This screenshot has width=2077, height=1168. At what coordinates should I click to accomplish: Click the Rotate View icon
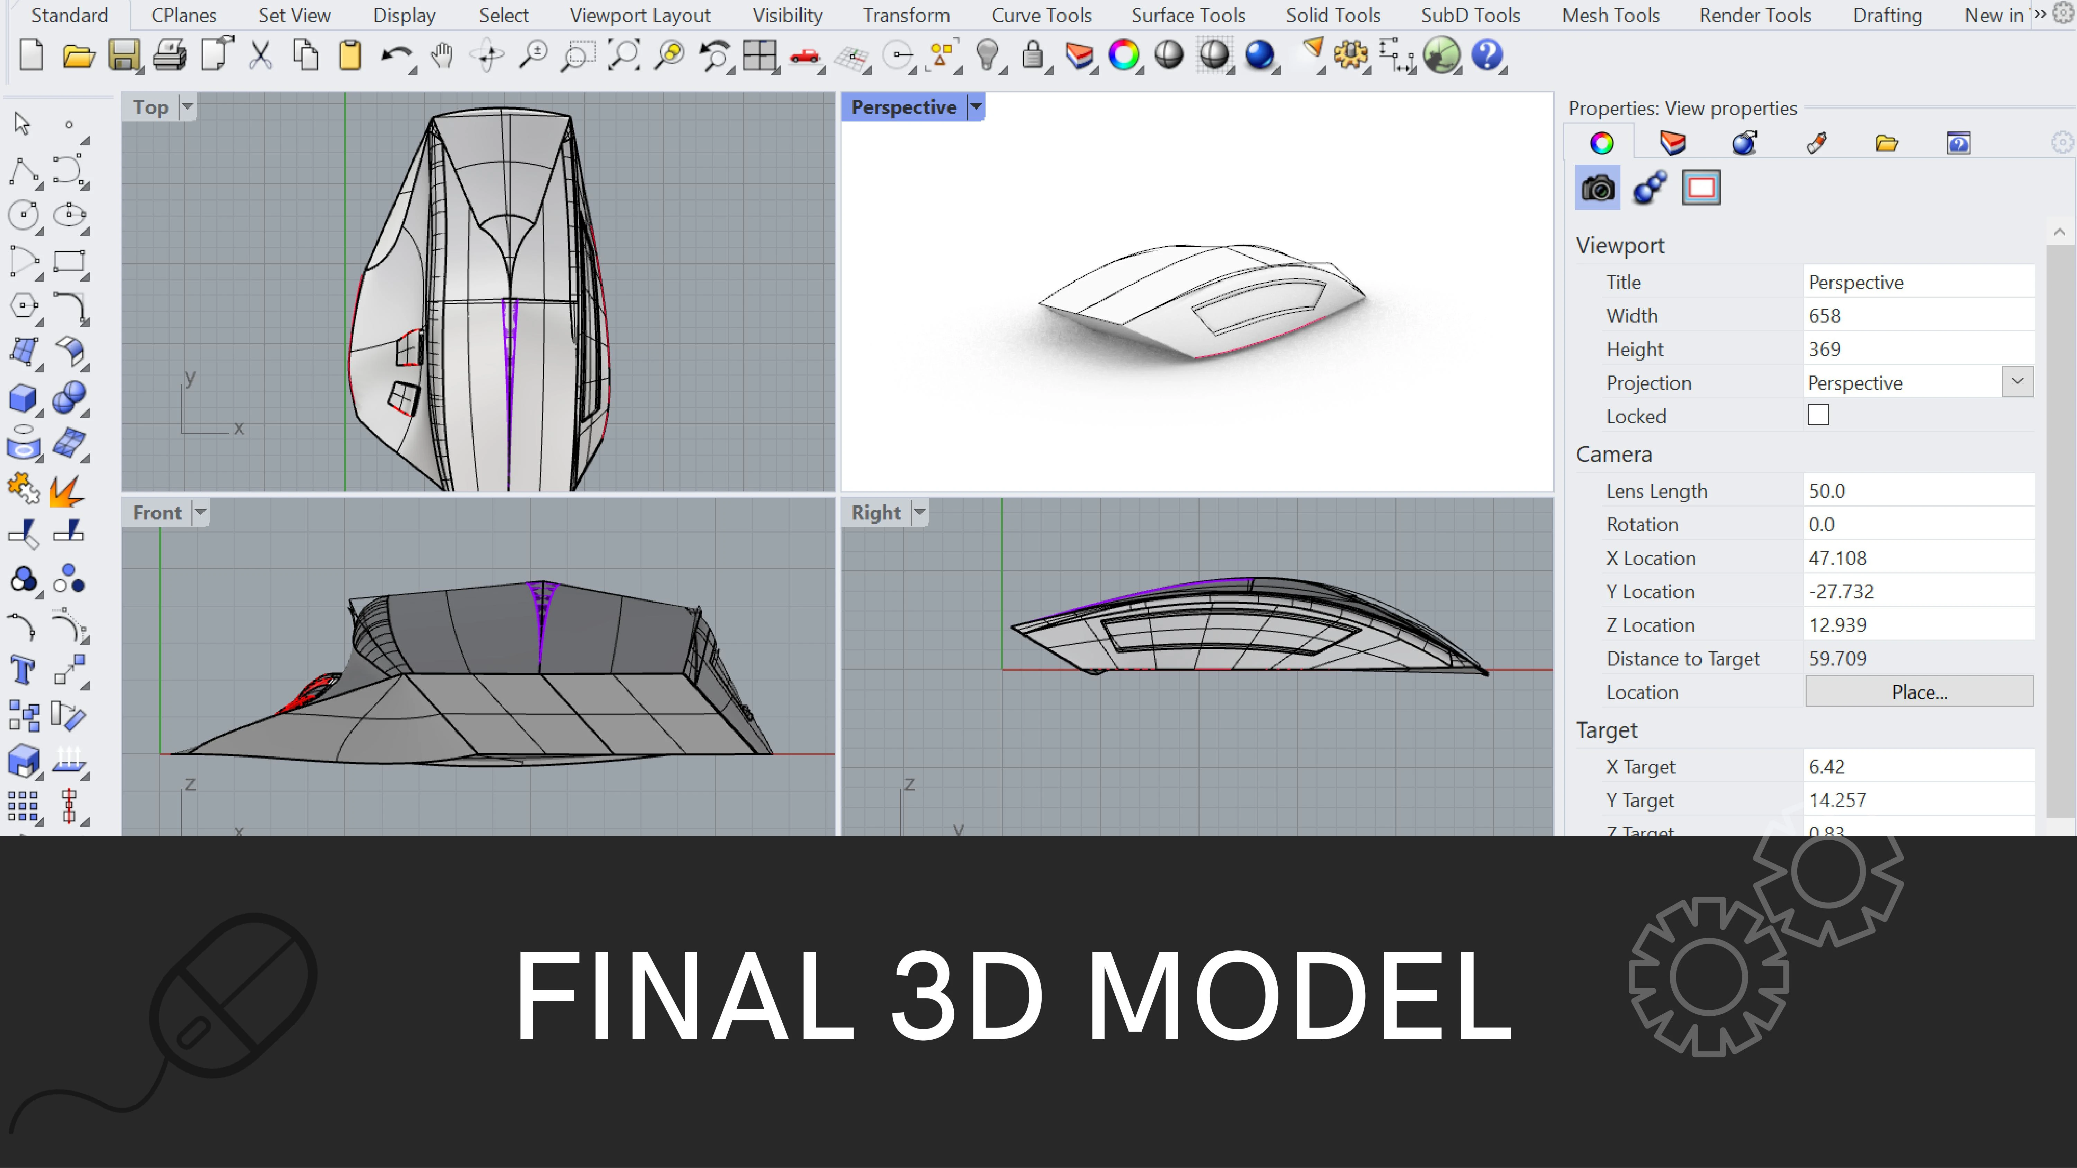tap(488, 56)
